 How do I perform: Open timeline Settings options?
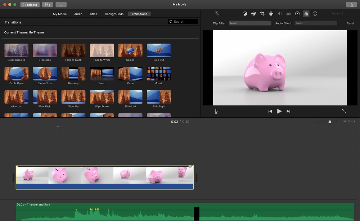click(x=348, y=121)
